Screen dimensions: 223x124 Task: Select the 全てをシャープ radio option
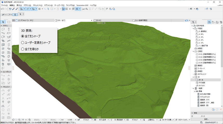coord(23,36)
